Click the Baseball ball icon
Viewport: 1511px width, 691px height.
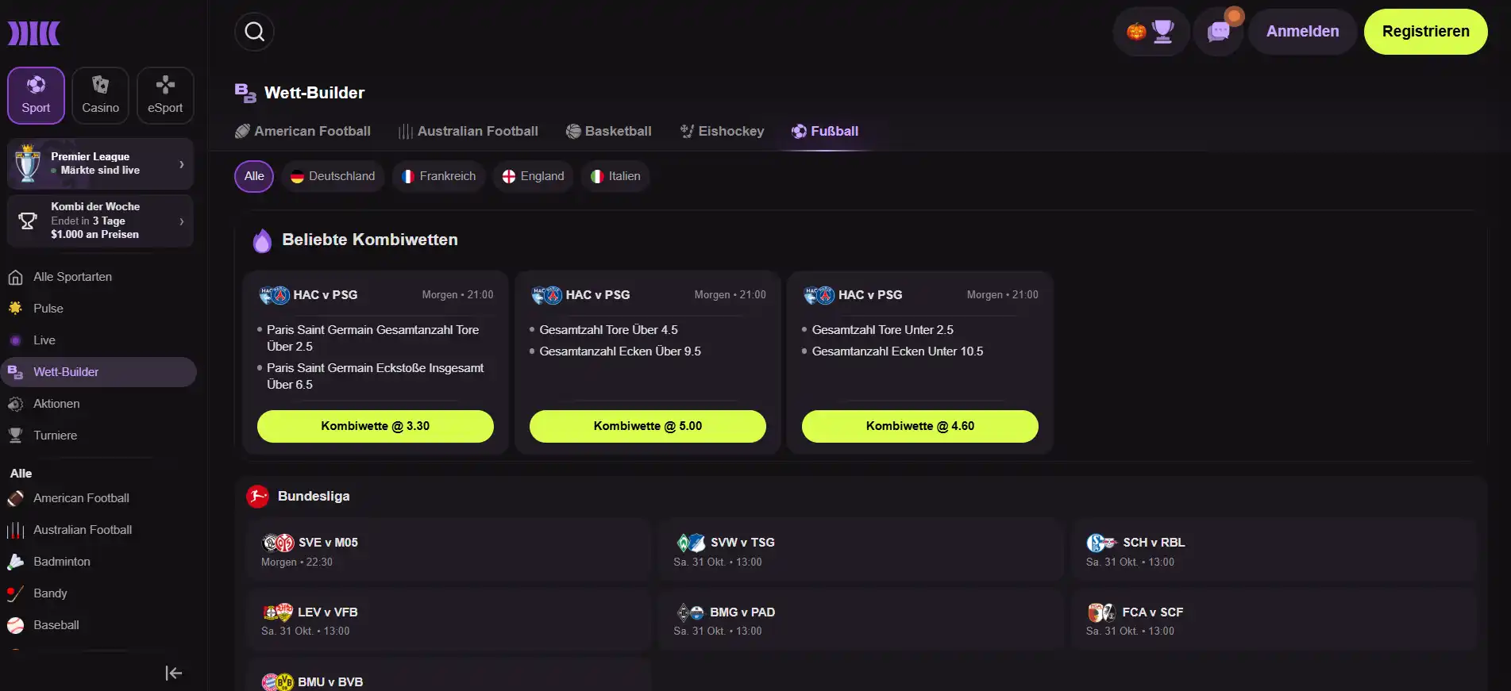point(15,625)
